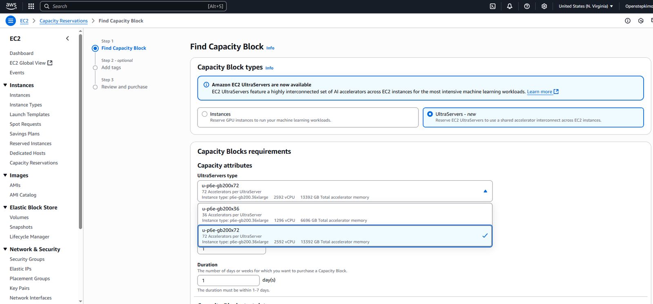Viewport: 653px width, 304px height.
Task: Click the sidebar scroll down arrow
Action: coord(80,302)
